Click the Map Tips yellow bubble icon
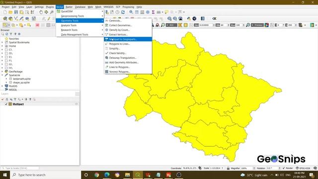 pyautogui.click(x=166, y=12)
